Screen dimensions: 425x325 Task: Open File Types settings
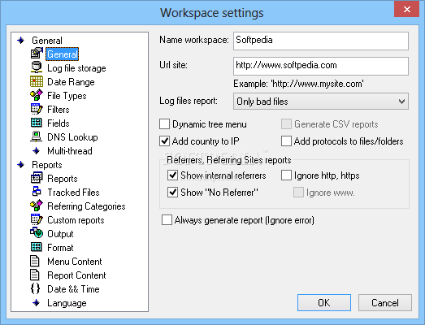point(67,96)
